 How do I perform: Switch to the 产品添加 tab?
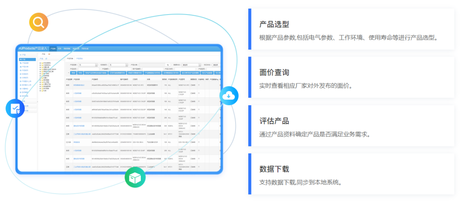(x=79, y=58)
